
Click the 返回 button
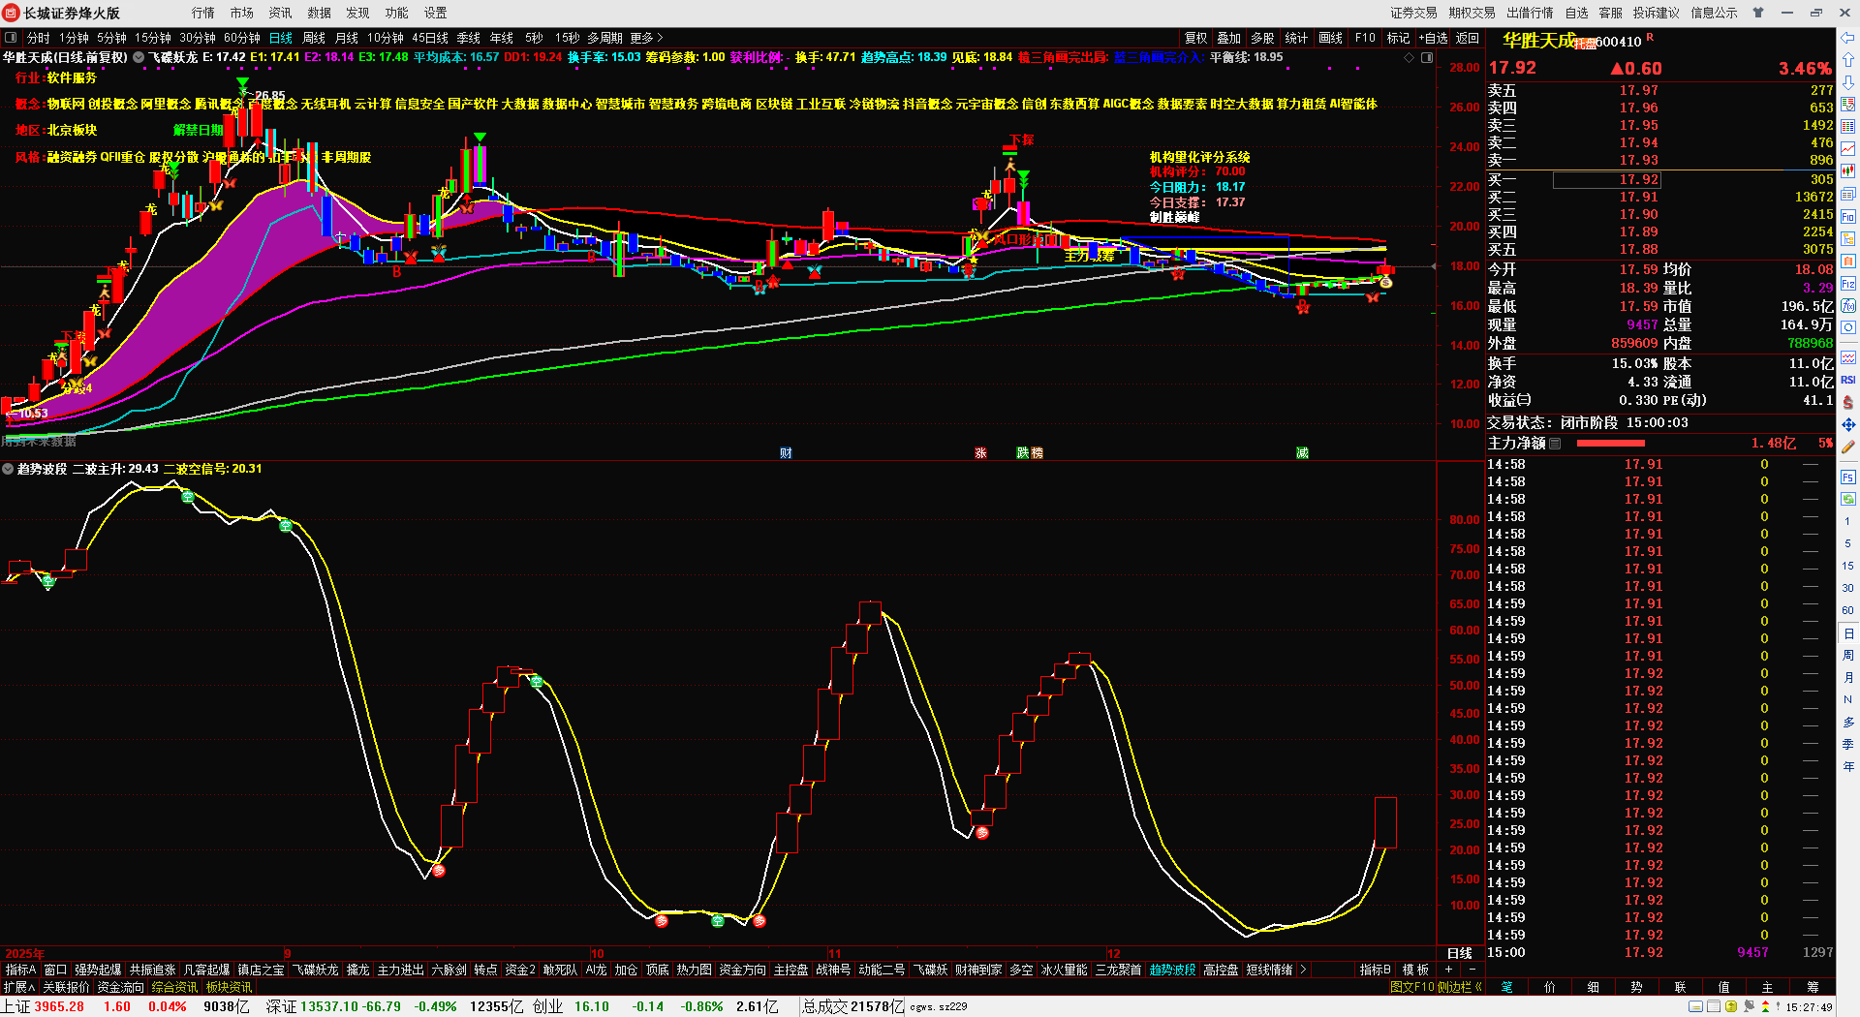(1468, 38)
